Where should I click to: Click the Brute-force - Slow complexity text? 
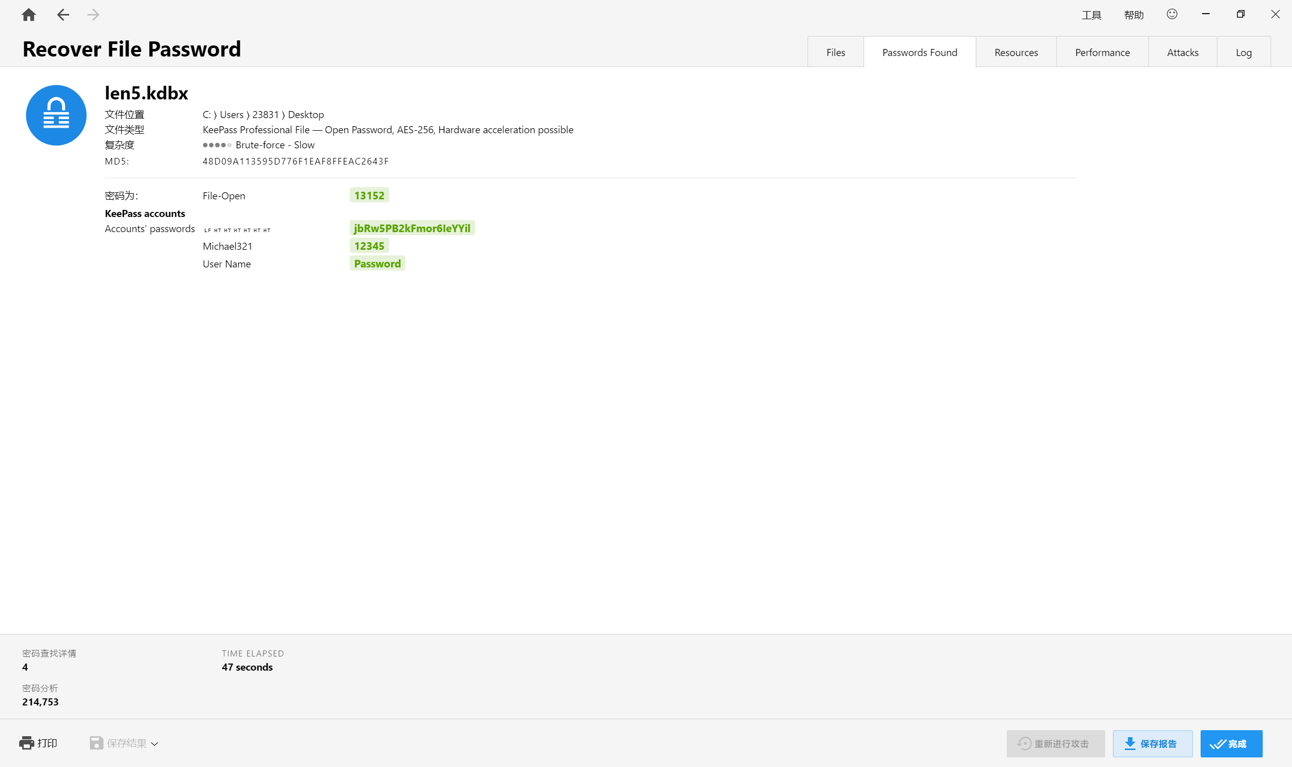(x=275, y=145)
